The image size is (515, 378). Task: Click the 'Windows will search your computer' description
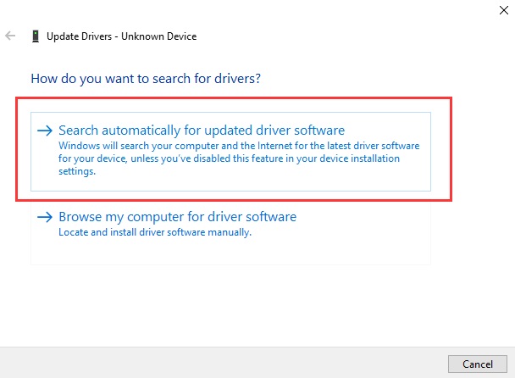tap(239, 158)
